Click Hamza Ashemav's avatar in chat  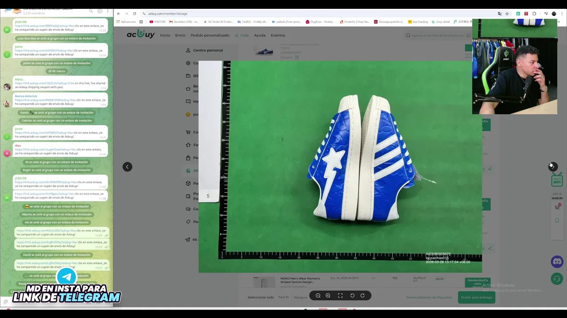pos(7,104)
